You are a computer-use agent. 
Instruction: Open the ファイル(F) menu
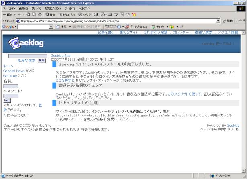click(9, 8)
